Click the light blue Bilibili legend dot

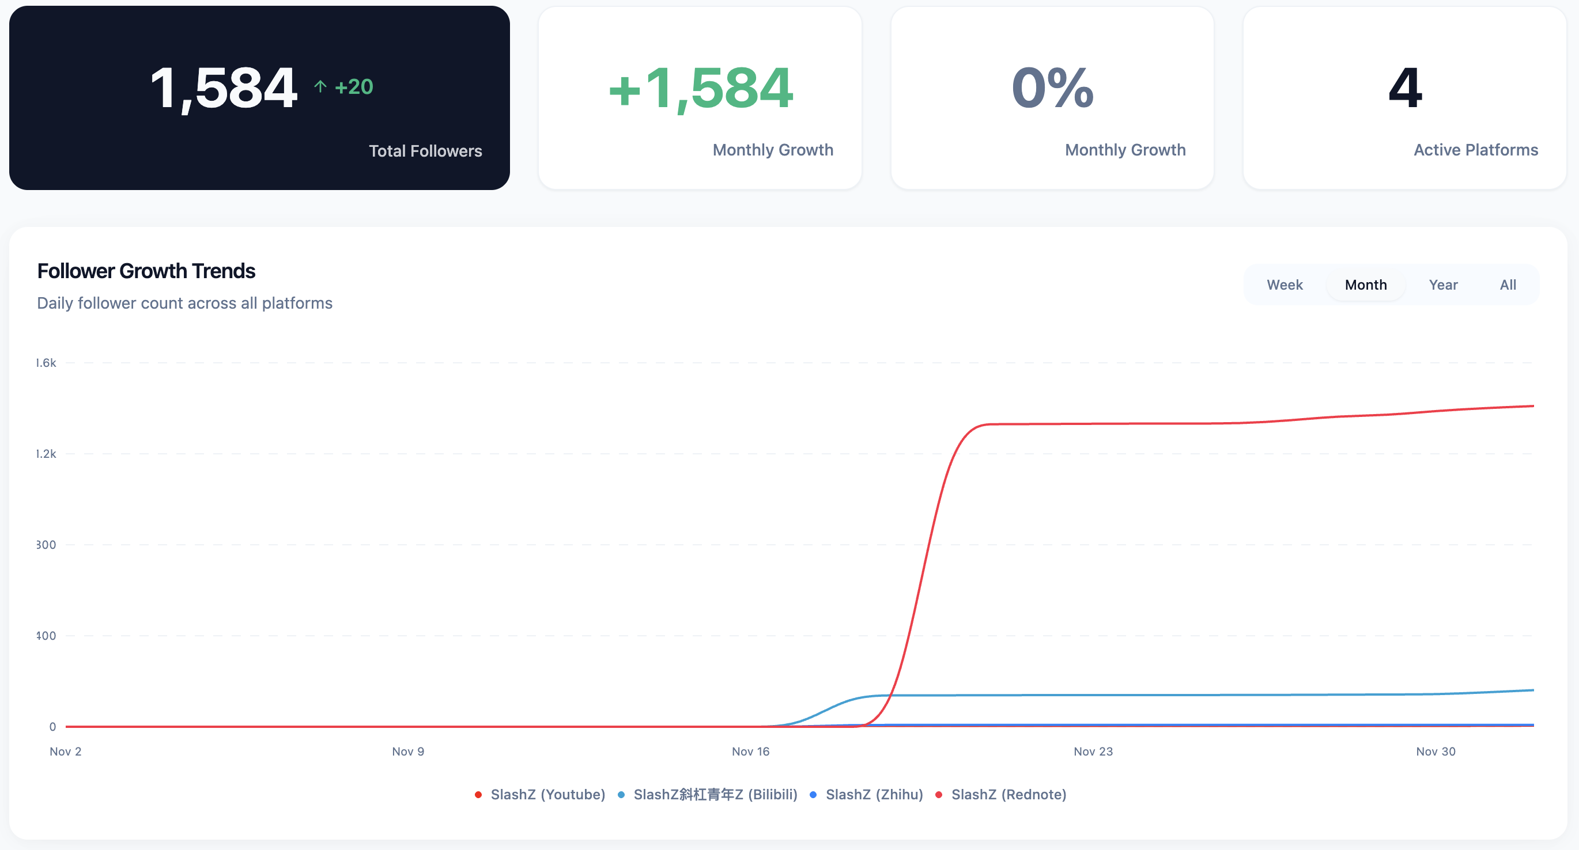tap(621, 795)
